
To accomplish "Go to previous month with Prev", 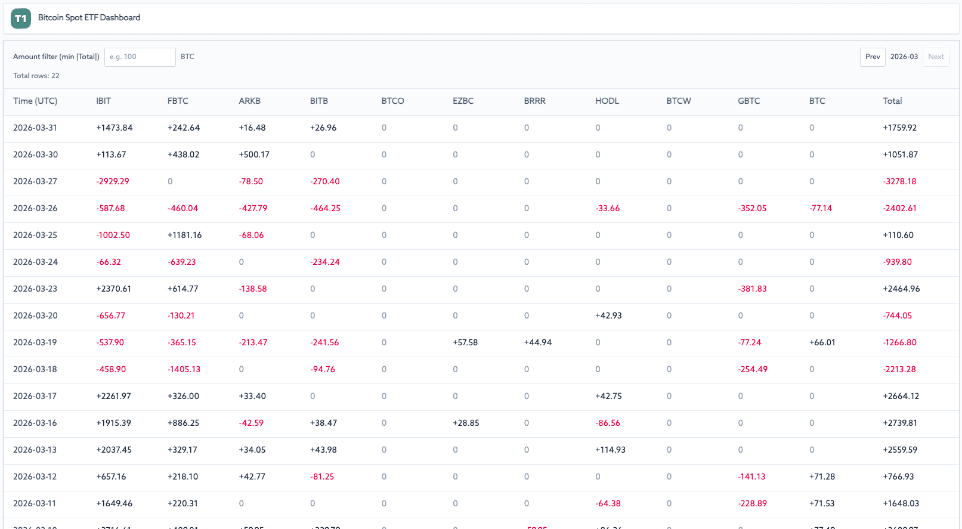I will 873,57.
